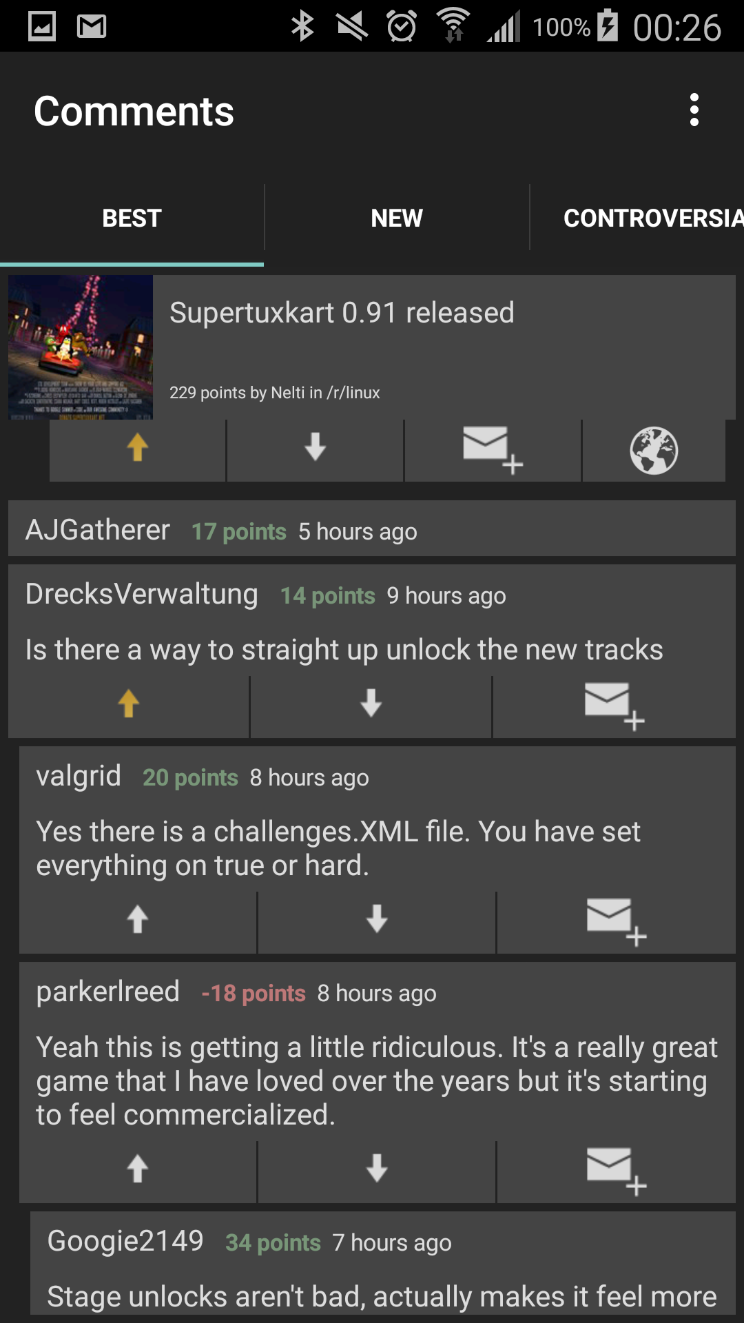744x1323 pixels.
Task: Upvote DrecksVerwaltung's comment
Action: coord(129,706)
